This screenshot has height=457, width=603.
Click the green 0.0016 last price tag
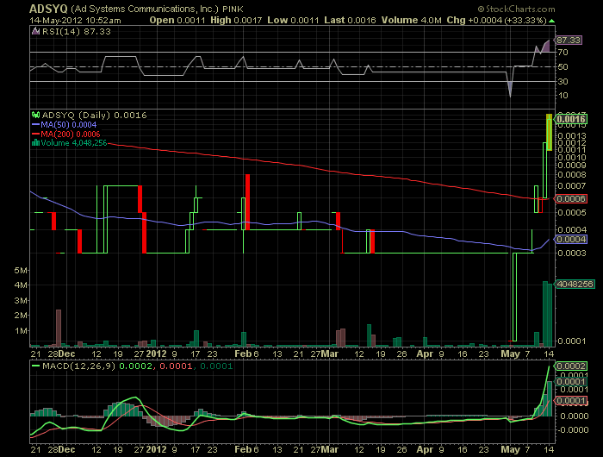coord(572,119)
